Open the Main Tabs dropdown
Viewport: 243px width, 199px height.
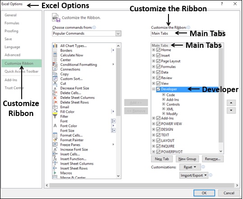pos(187,33)
